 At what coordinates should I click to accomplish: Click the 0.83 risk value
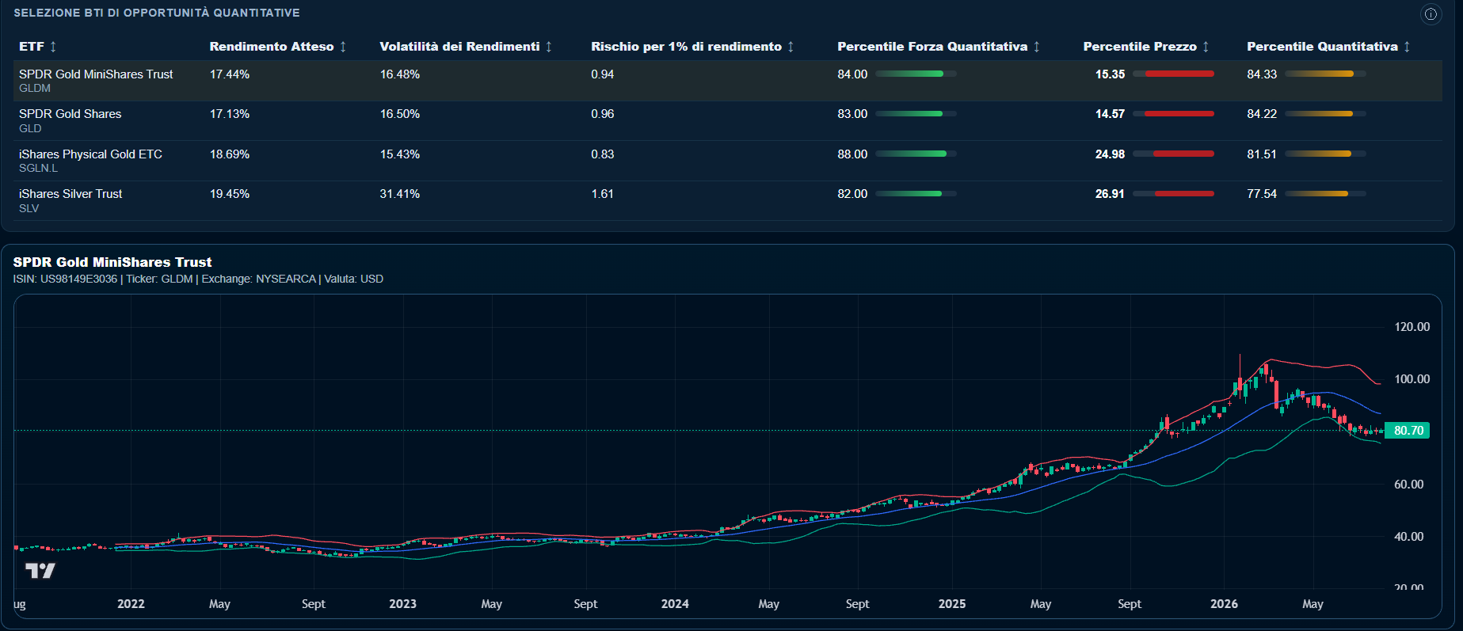[603, 154]
